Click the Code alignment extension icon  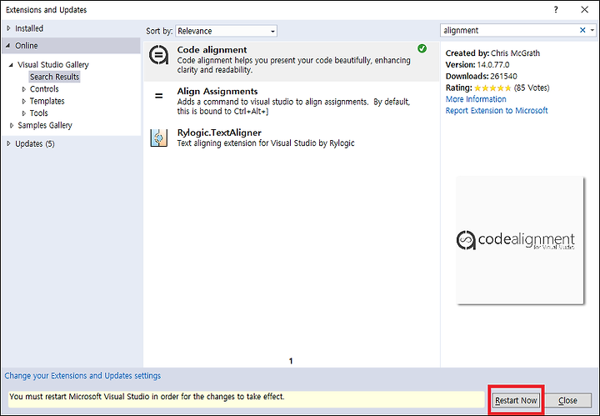point(158,55)
